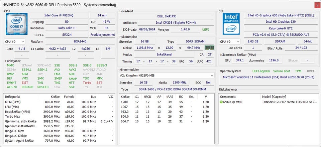The width and height of the screenshot is (321, 147).
Task: Click the green check icon beside NVMe @ VMD
Action: point(221,102)
